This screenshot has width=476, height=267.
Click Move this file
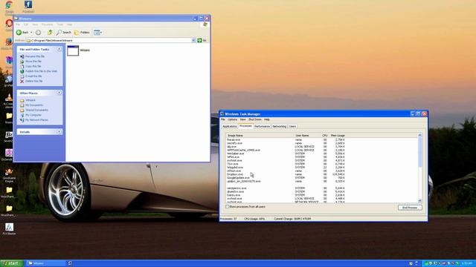pyautogui.click(x=33, y=61)
